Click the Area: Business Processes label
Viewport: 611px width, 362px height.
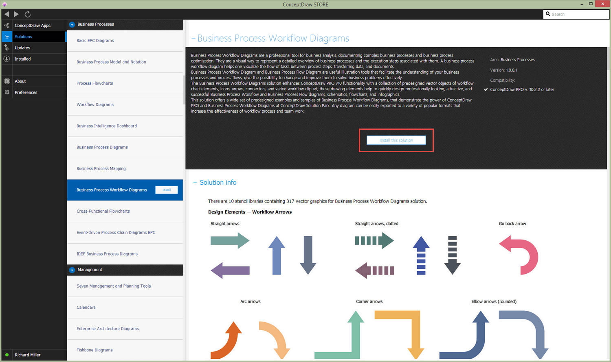click(512, 60)
